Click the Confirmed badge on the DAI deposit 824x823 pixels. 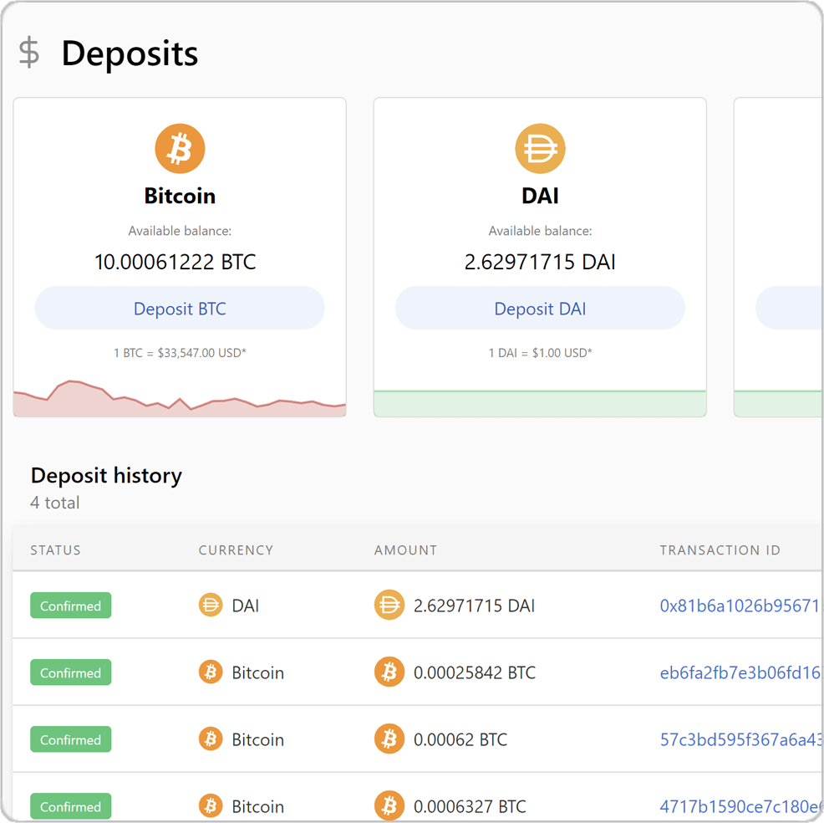point(70,605)
